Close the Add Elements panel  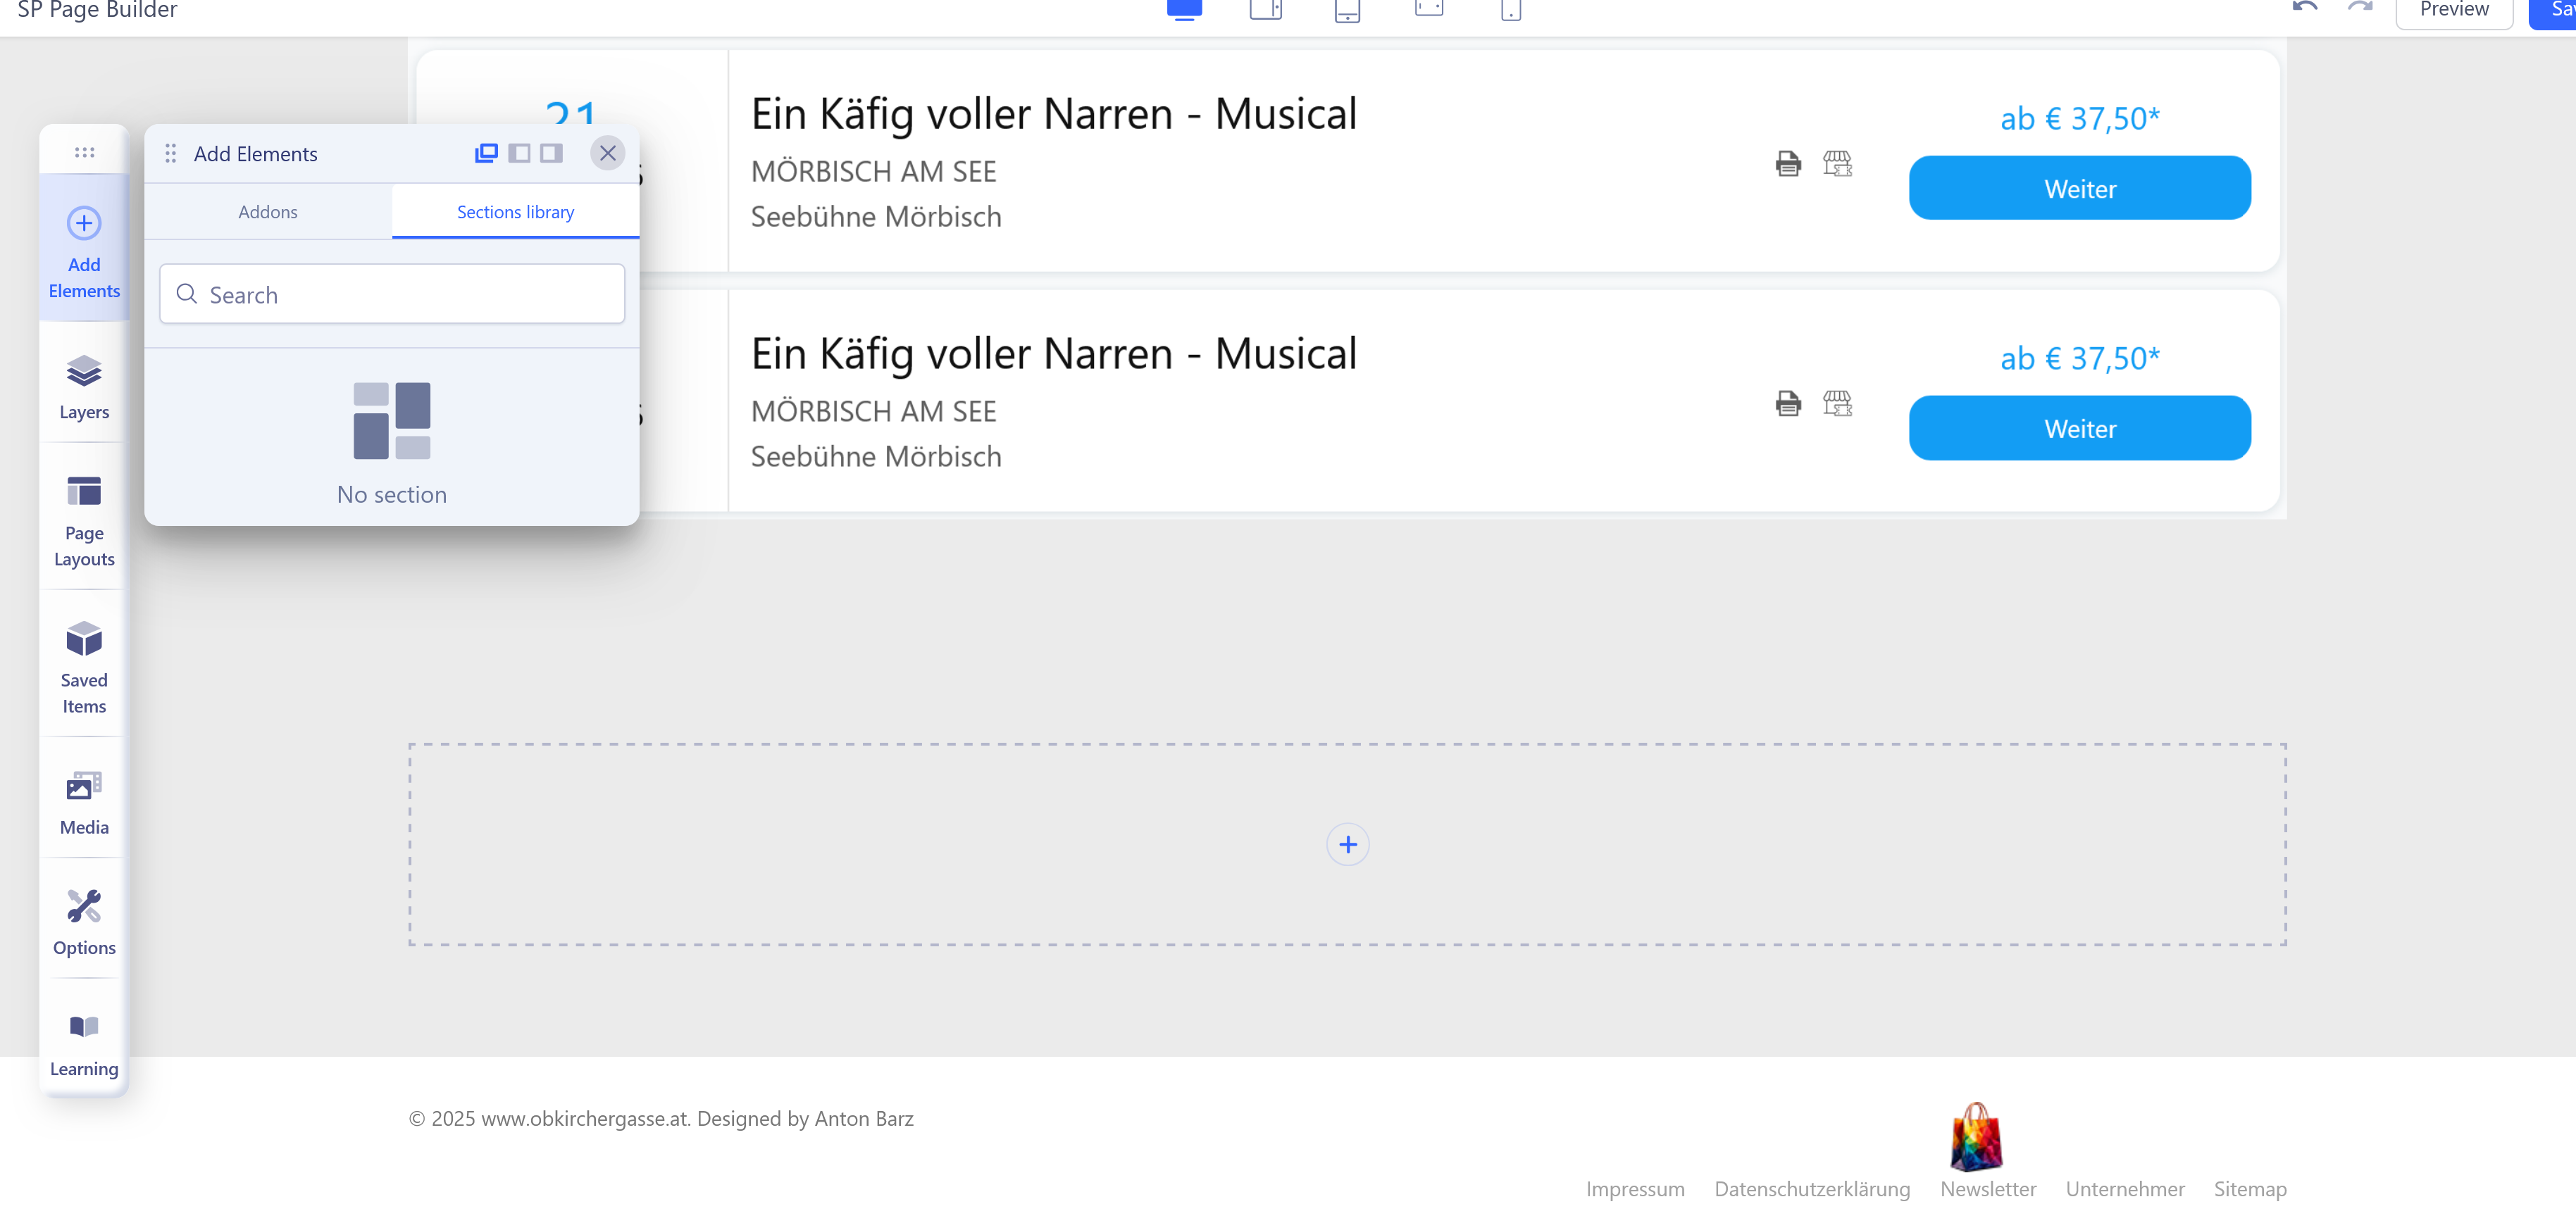pyautogui.click(x=607, y=153)
